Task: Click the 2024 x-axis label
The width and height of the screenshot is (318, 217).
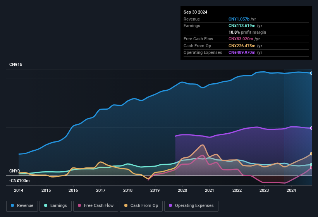Action: tap(291, 190)
